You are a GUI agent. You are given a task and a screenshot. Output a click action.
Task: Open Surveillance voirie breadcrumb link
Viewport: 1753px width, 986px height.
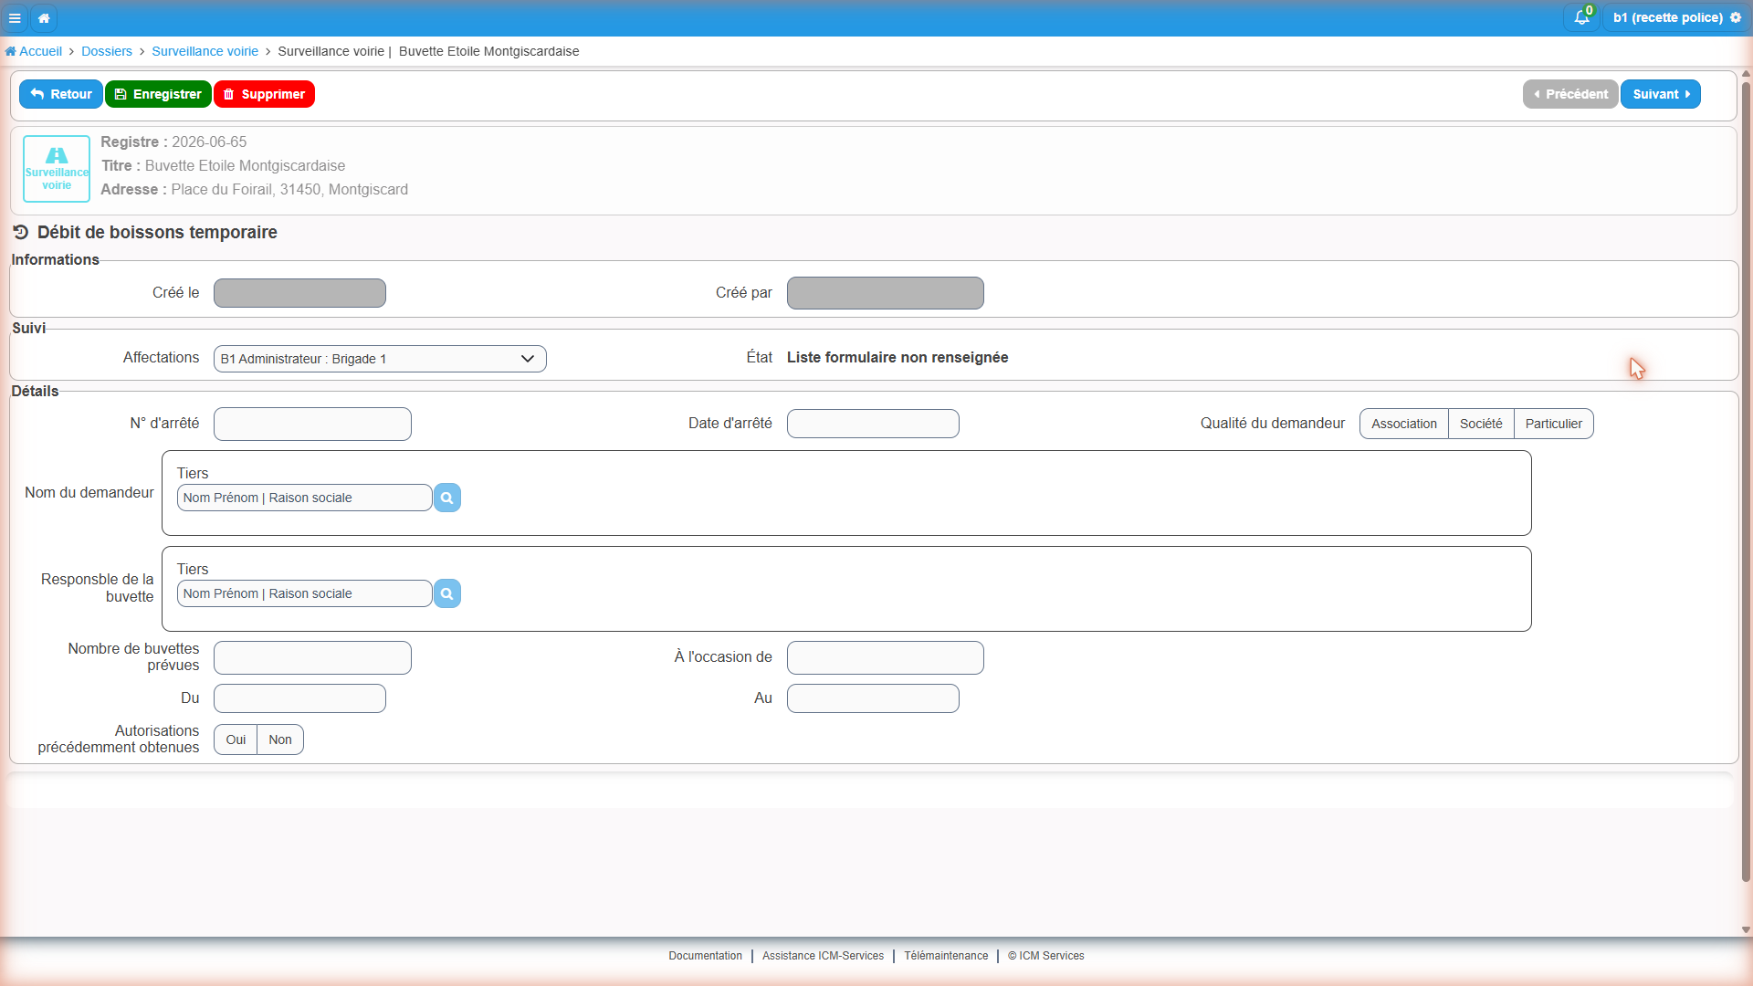pos(205,51)
